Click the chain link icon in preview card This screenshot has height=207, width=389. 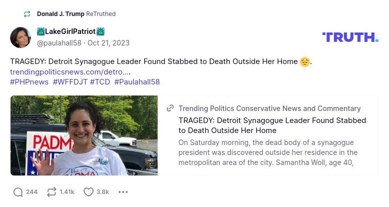pyautogui.click(x=170, y=108)
